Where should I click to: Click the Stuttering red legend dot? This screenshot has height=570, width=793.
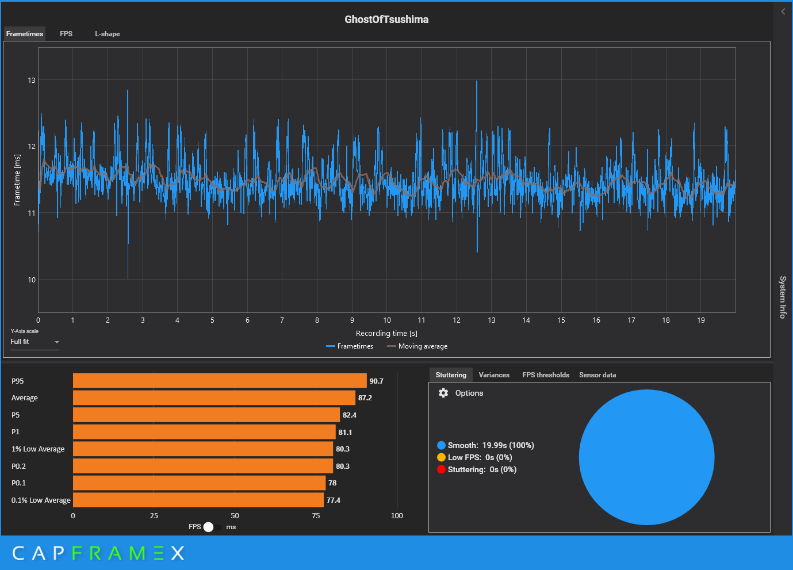click(x=441, y=469)
